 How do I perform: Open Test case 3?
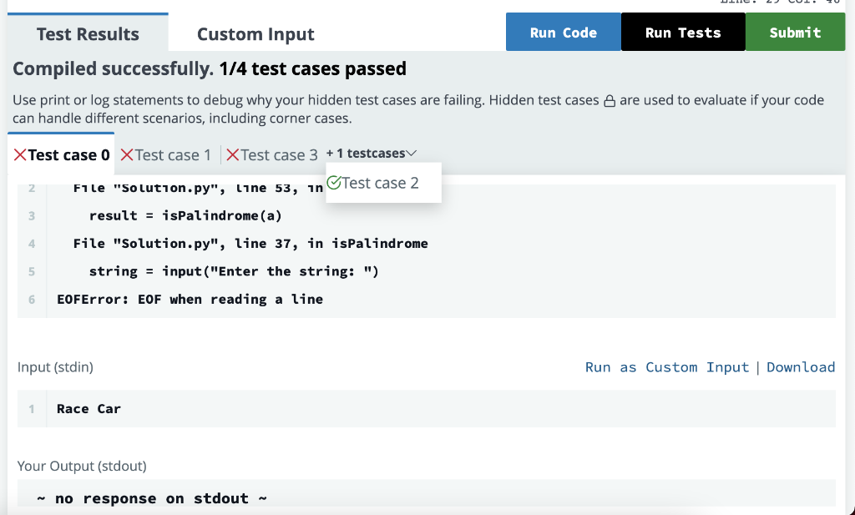click(x=279, y=154)
